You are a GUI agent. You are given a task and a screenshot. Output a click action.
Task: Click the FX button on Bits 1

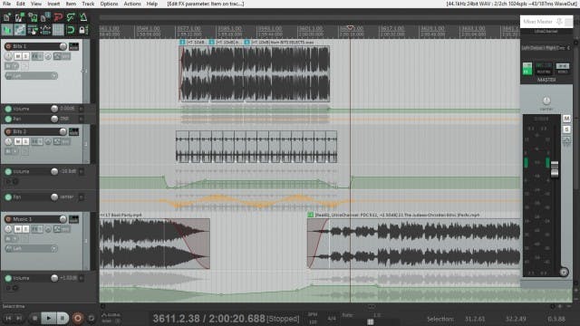click(35, 56)
